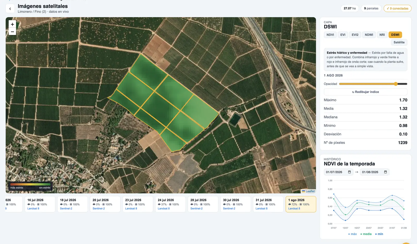Click the stress color legend bar
The image size is (417, 244).
pos(30,184)
